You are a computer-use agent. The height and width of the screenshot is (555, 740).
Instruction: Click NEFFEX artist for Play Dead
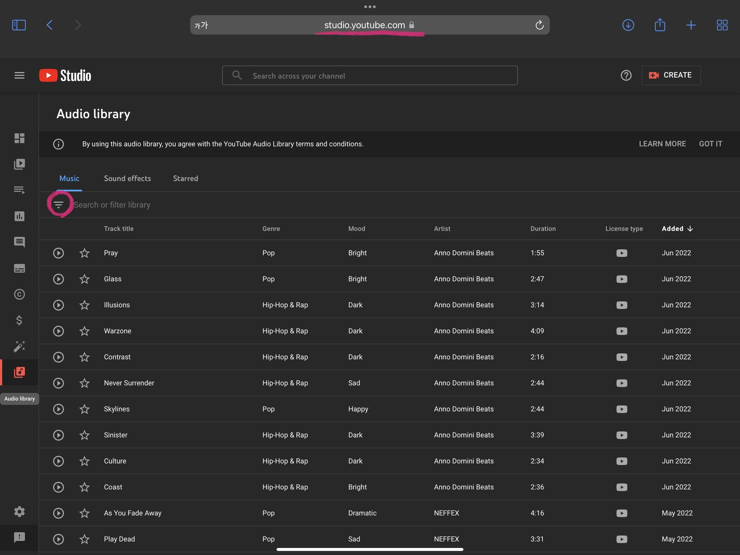tap(446, 539)
